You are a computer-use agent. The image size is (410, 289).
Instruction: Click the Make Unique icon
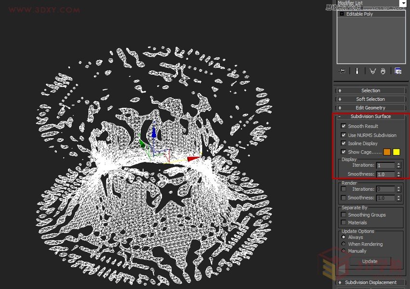point(371,71)
